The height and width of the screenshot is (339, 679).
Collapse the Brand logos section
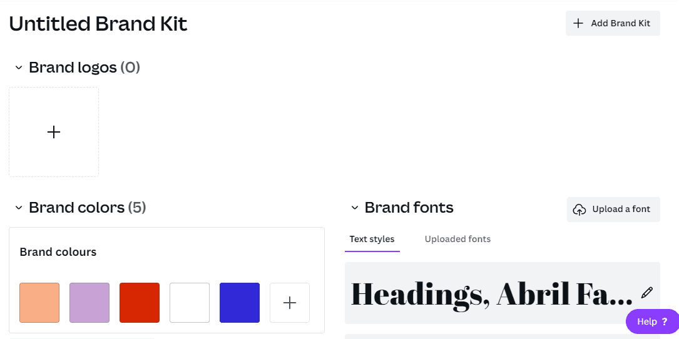[x=19, y=68]
